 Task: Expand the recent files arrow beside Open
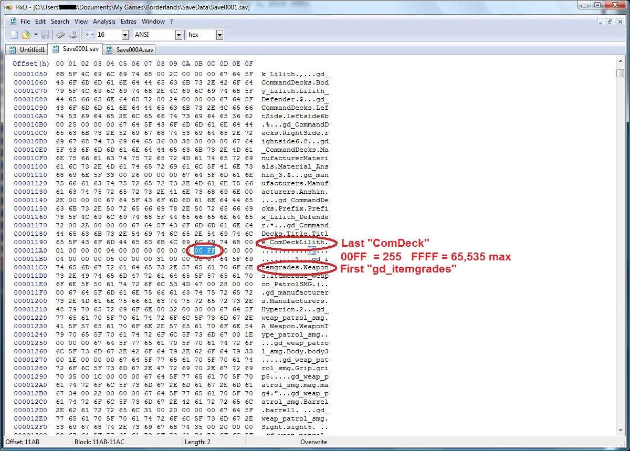point(36,35)
